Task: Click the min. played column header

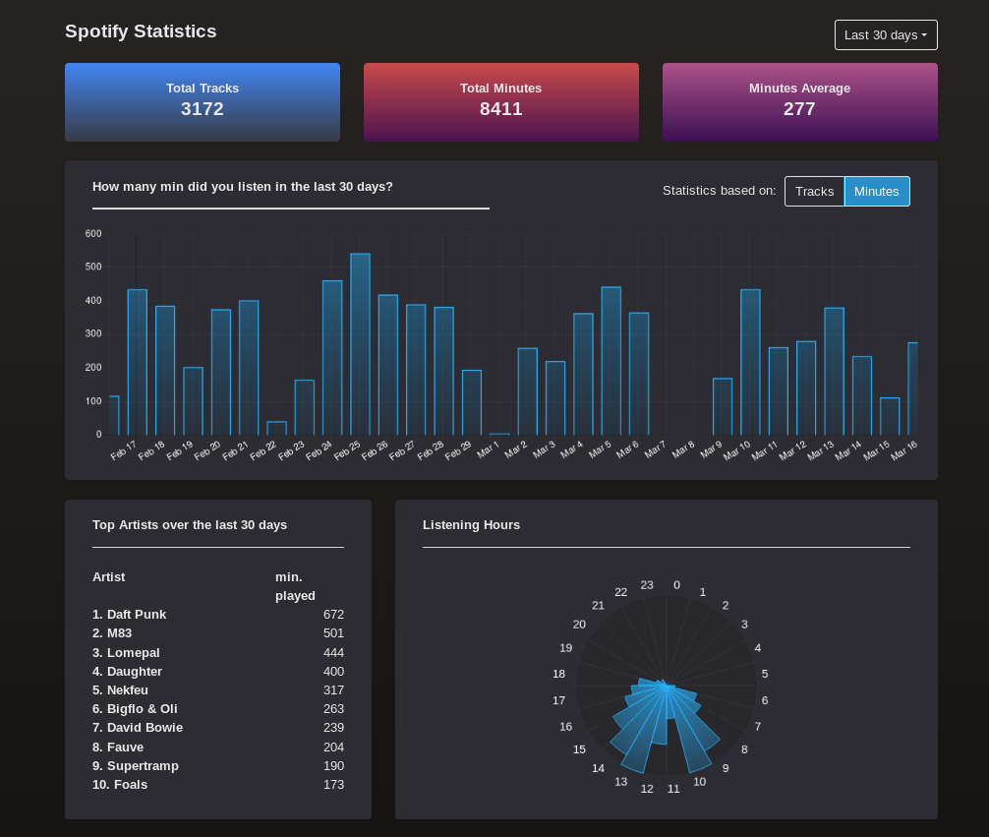Action: pyautogui.click(x=295, y=586)
